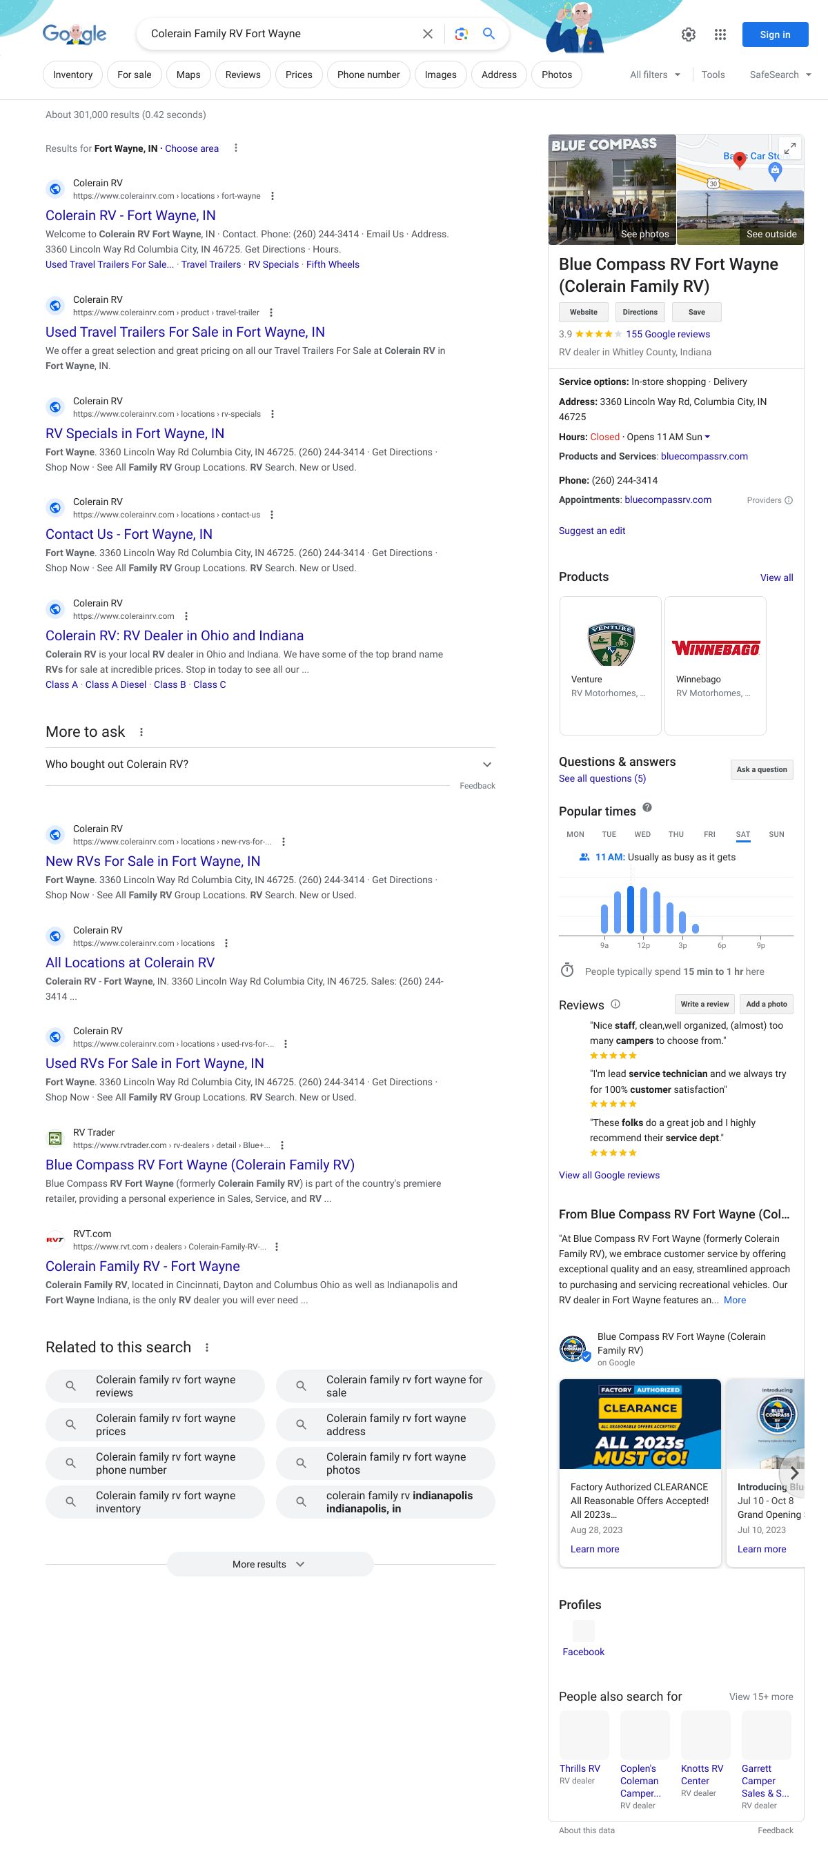Expand business hours next to 'Opens 11 AM Sun'
Screen dimensions: 828x1867
pyautogui.click(x=708, y=437)
